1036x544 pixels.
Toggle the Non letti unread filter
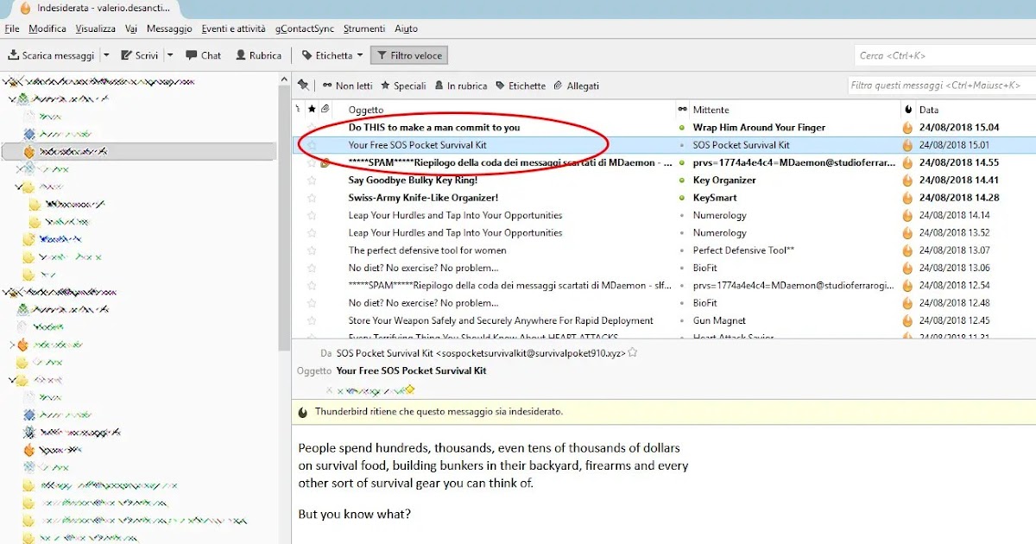(x=348, y=85)
